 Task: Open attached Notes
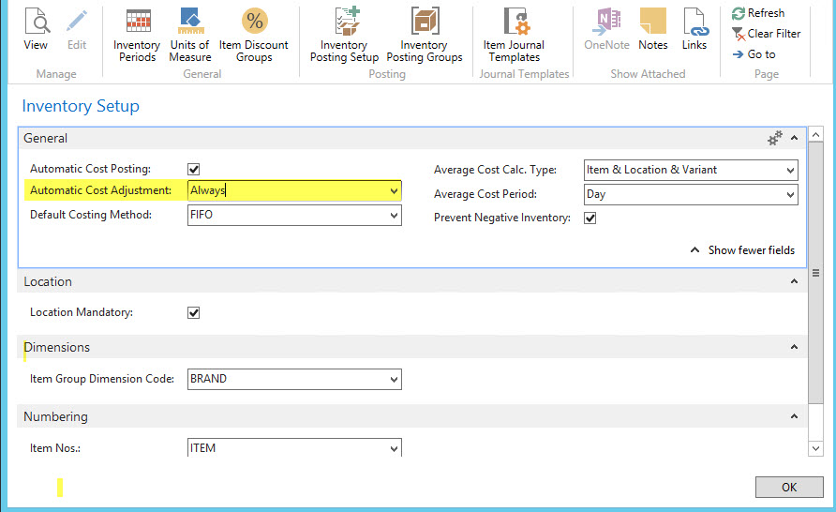[652, 29]
